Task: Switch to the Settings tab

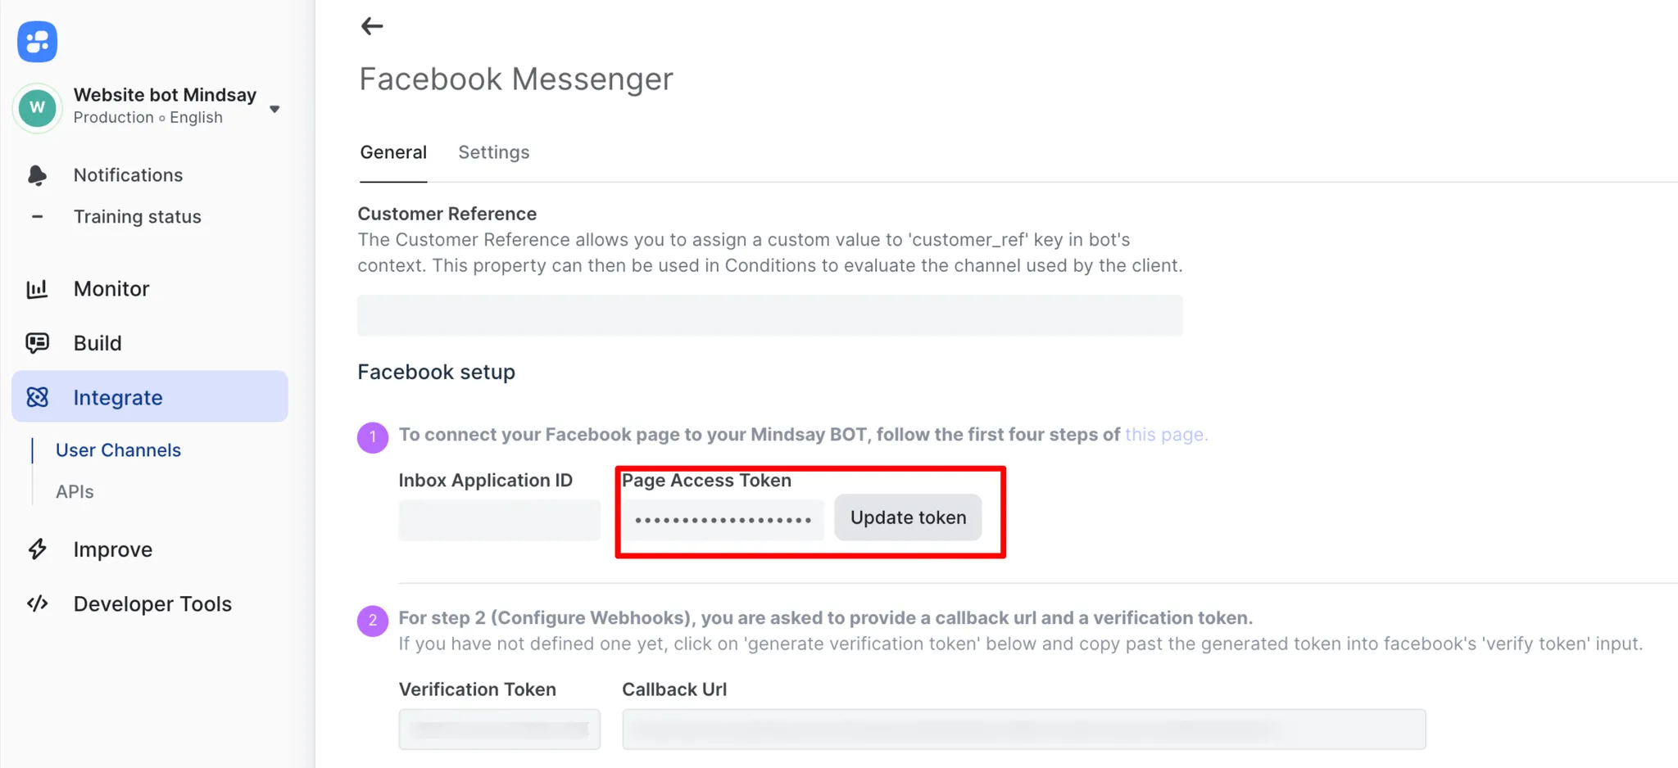Action: click(x=493, y=152)
